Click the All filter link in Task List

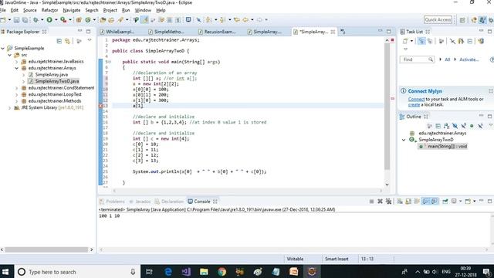447,59
